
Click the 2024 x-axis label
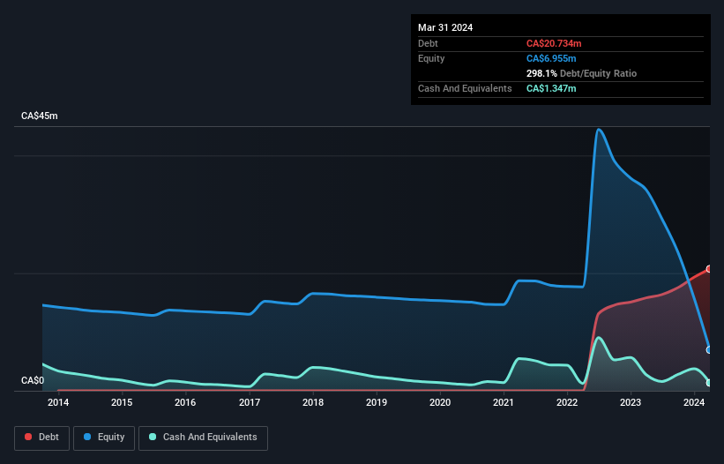click(x=694, y=402)
